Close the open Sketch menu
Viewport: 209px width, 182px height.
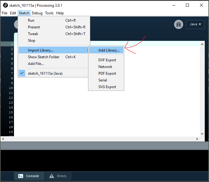24,13
